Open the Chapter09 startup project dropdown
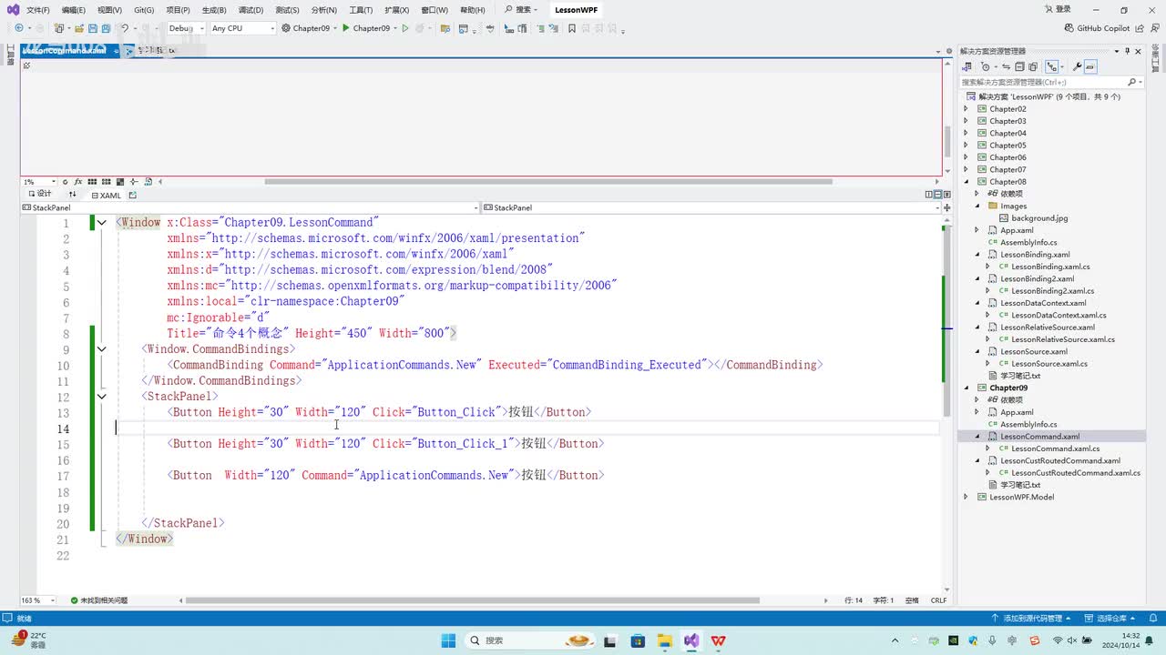Viewport: 1166px width, 655px height. pos(311,28)
